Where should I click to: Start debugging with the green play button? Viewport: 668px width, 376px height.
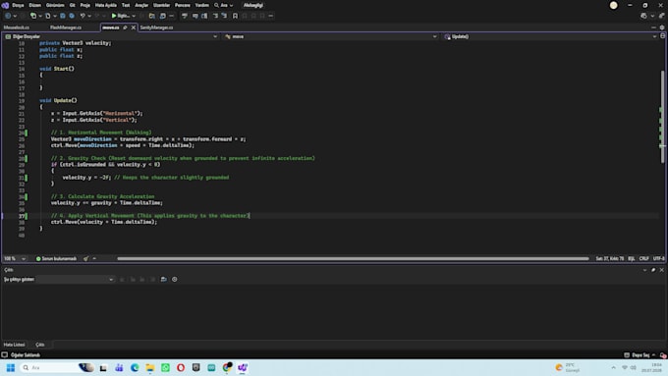point(114,16)
